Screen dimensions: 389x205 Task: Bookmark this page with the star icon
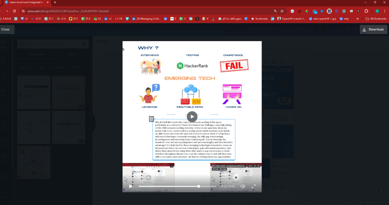point(282,11)
